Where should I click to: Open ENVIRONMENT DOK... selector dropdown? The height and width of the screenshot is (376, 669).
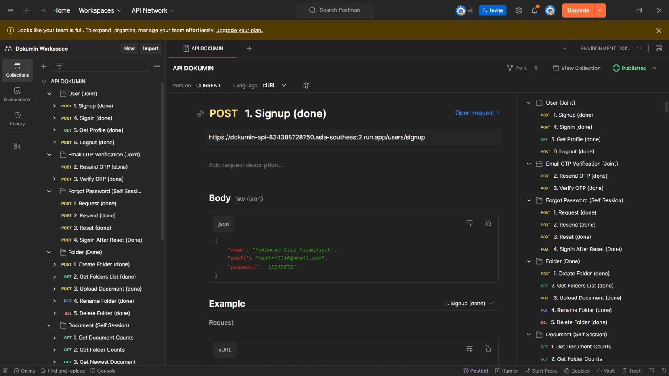[611, 49]
